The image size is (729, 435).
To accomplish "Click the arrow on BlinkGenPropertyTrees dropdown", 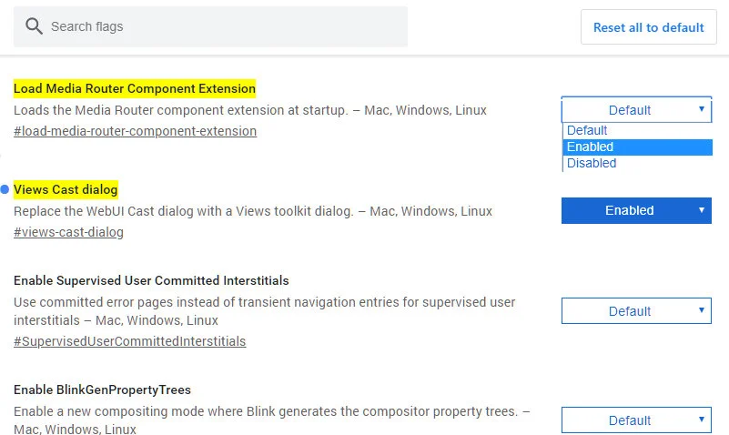I will pyautogui.click(x=702, y=420).
